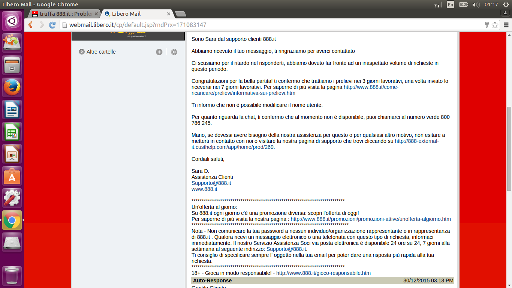
Task: Click the Cordiali saluti line
Action: [x=208, y=159]
